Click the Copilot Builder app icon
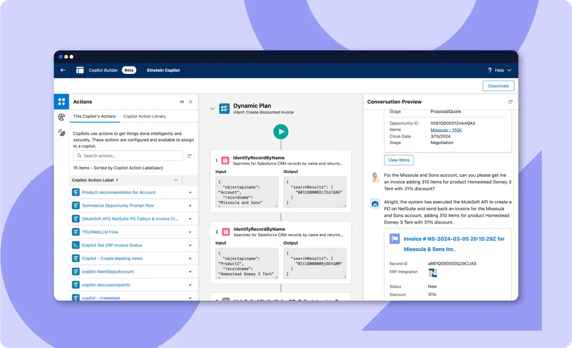This screenshot has width=572, height=348. [80, 70]
